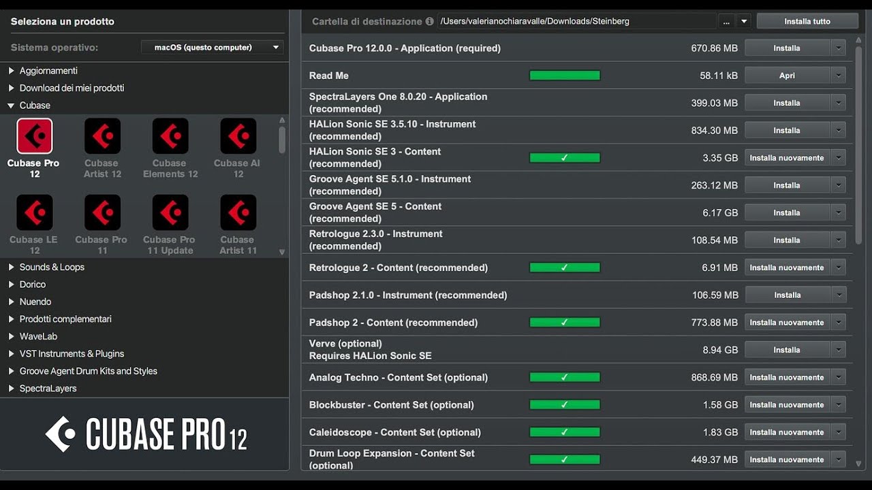Expand the Nuendo section
The height and width of the screenshot is (490, 872).
(12, 301)
